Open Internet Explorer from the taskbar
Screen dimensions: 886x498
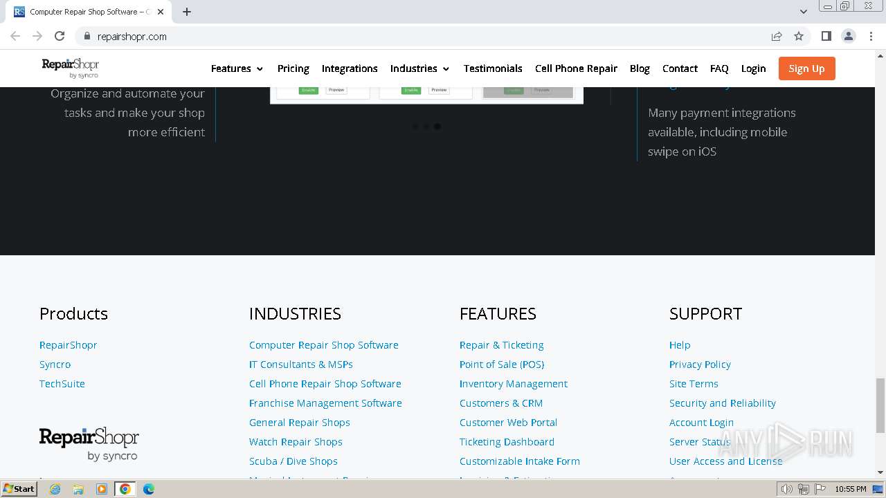55,489
